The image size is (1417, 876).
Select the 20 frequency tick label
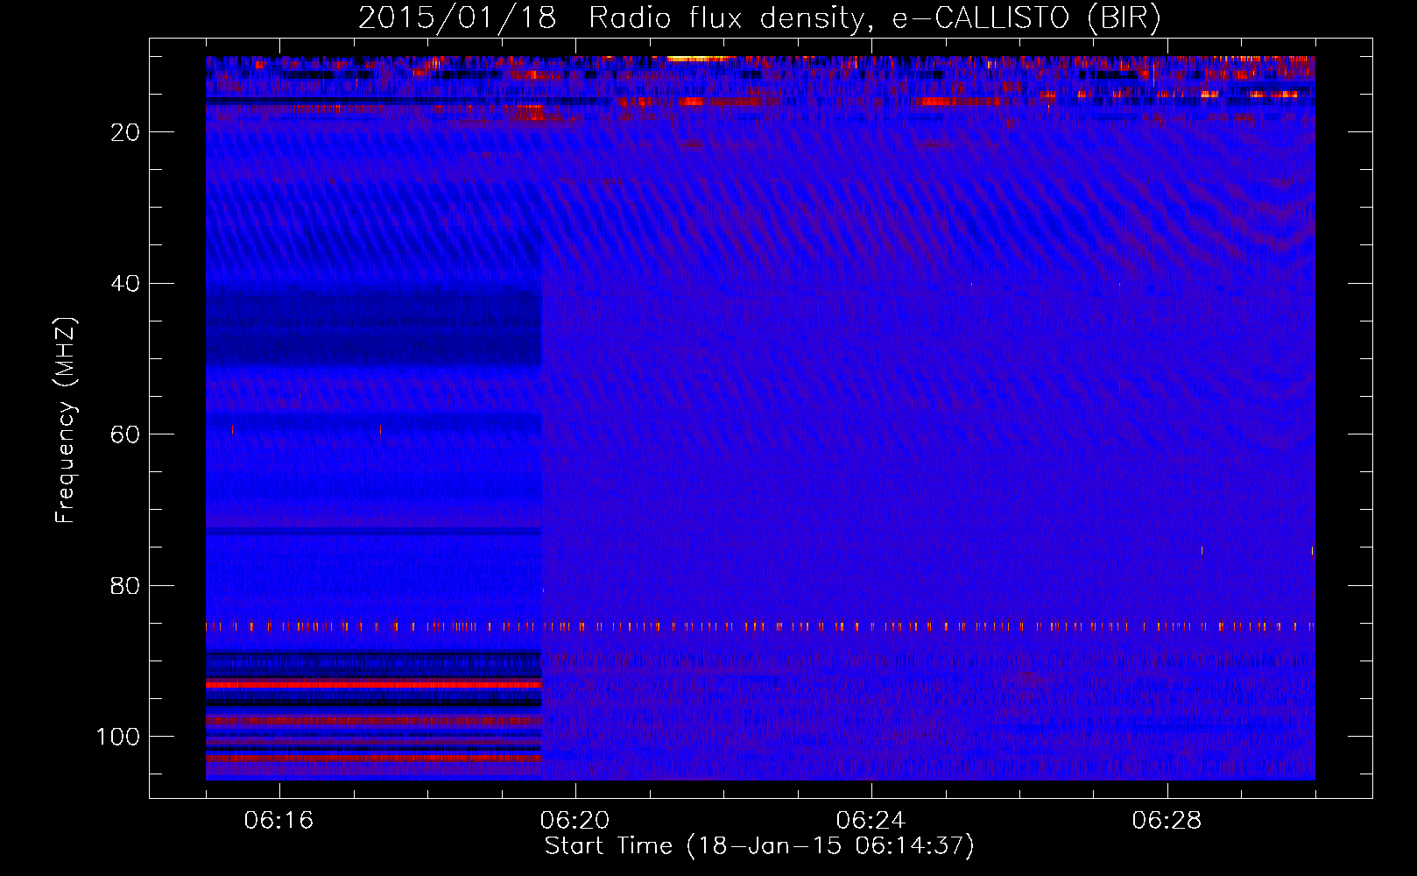coord(126,132)
